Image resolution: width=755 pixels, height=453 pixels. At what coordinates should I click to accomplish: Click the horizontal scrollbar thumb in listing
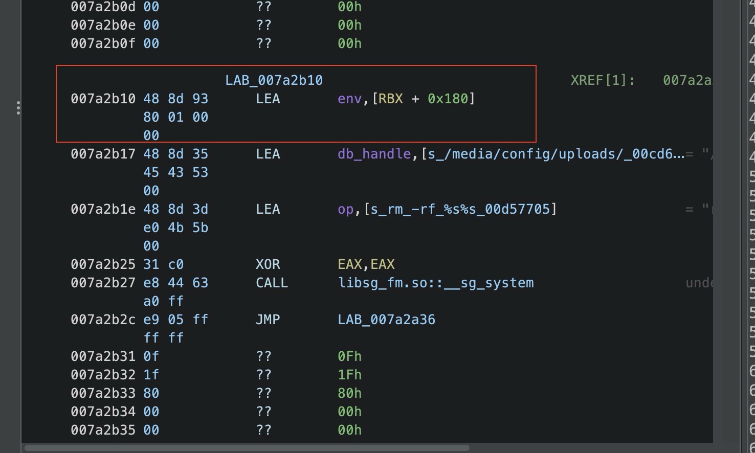point(247,448)
